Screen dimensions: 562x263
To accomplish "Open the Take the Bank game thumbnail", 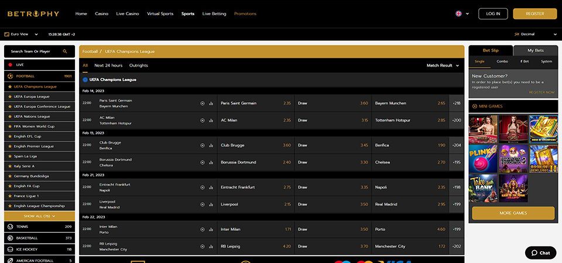I will (483, 189).
